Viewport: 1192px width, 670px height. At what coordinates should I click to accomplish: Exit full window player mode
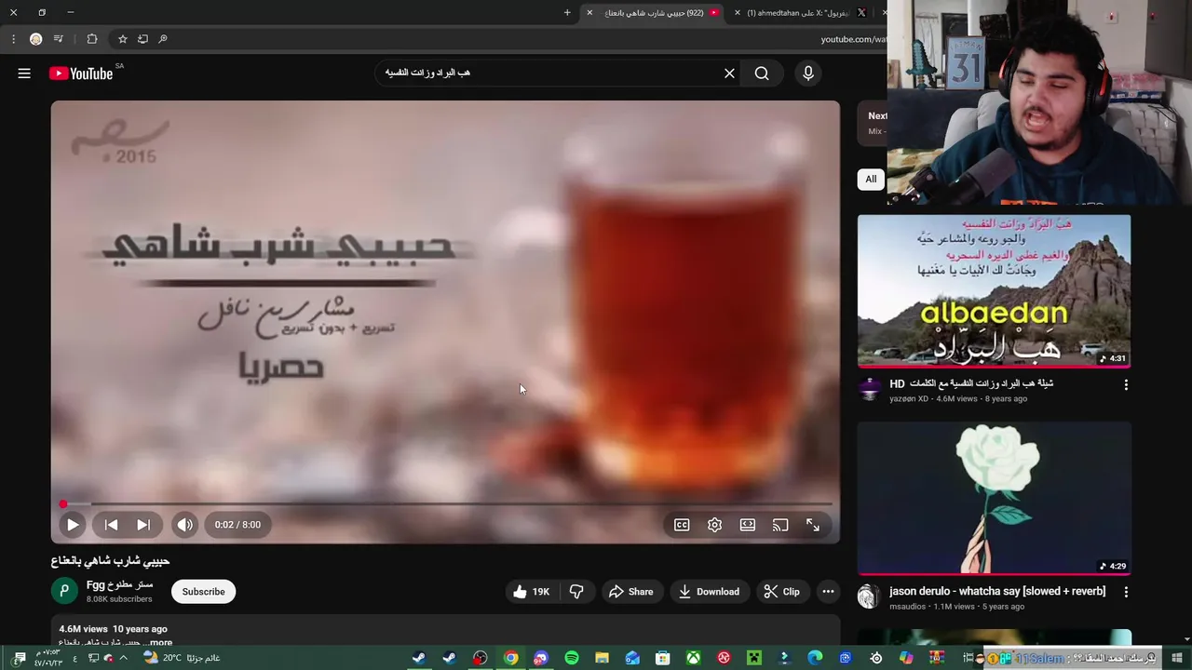[813, 525]
